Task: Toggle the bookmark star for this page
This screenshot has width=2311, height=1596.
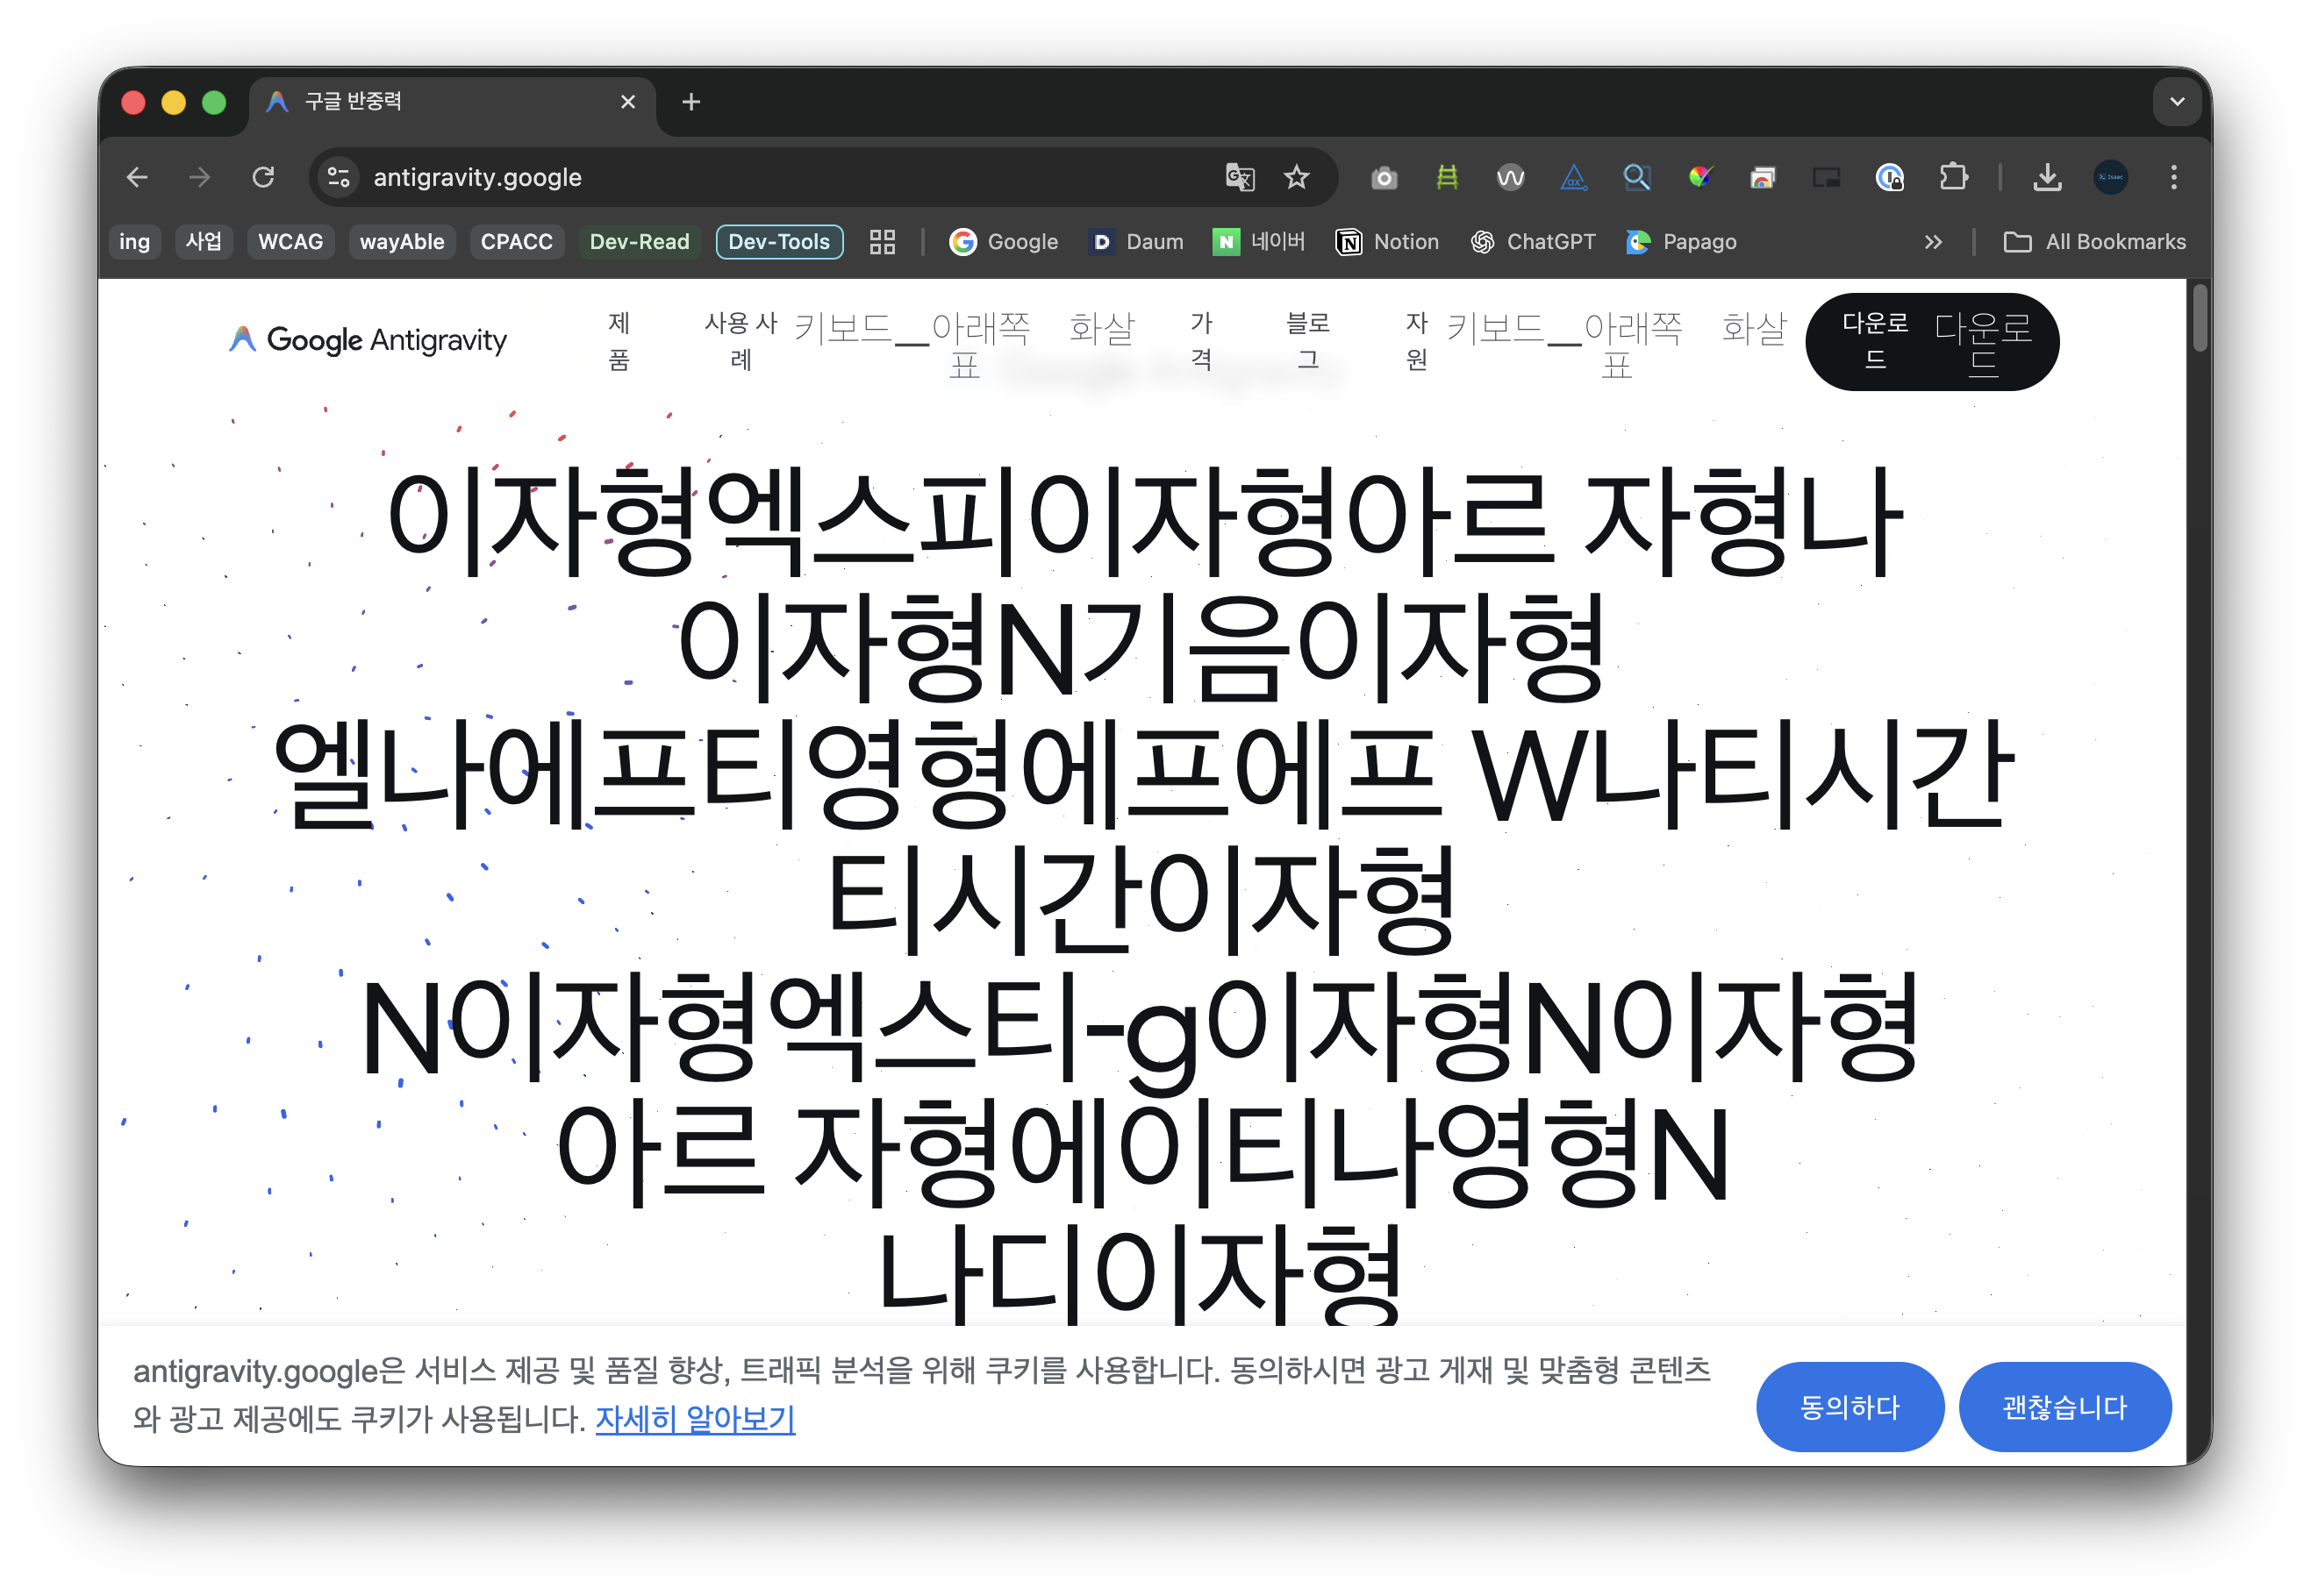Action: tap(1296, 177)
